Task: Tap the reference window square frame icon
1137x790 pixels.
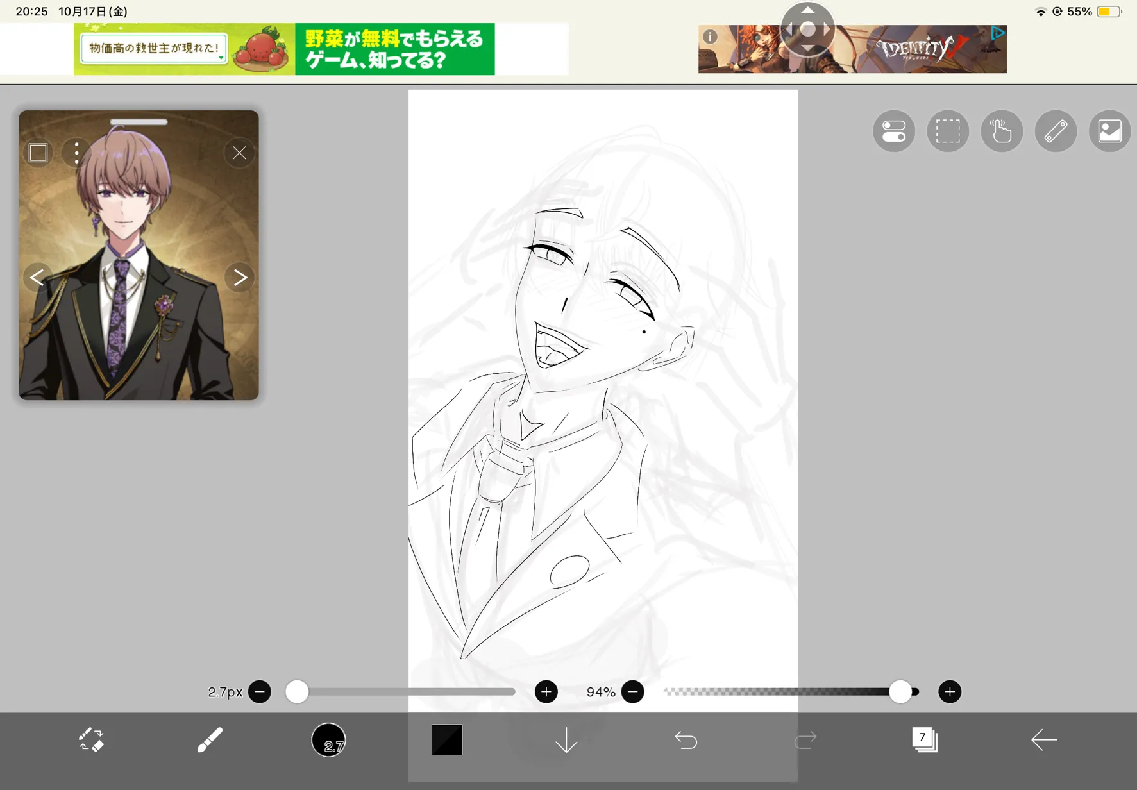Action: click(x=38, y=153)
